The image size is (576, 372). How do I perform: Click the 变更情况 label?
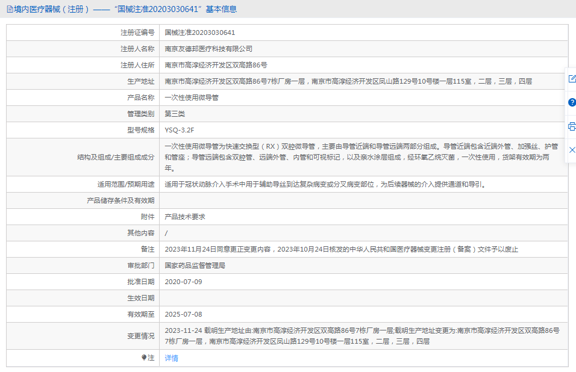141,336
